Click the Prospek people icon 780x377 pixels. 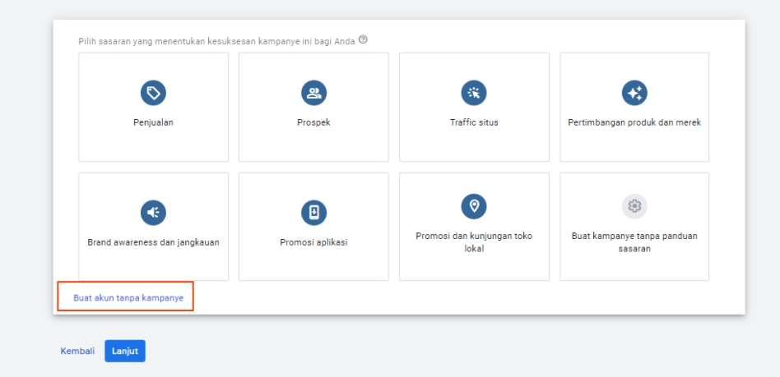click(313, 93)
